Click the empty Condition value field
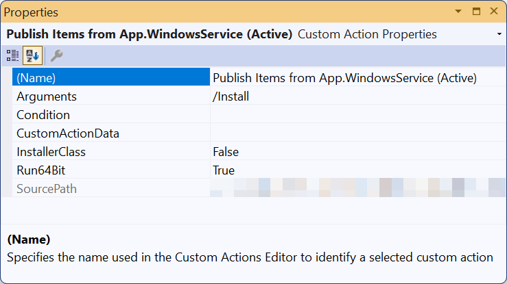The image size is (507, 284). [357, 115]
